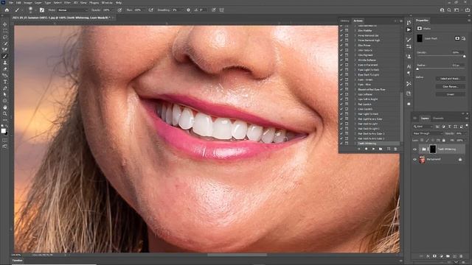Screen dimensions: 472x265
Task: Create a new action set folder
Action: pyautogui.click(x=381, y=149)
